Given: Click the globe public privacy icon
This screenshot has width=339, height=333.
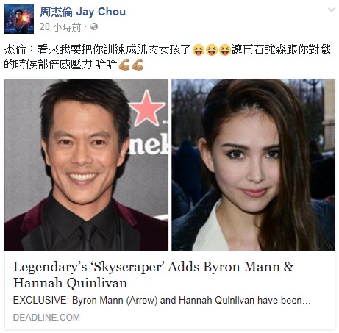Looking at the screenshot, I should click(94, 26).
